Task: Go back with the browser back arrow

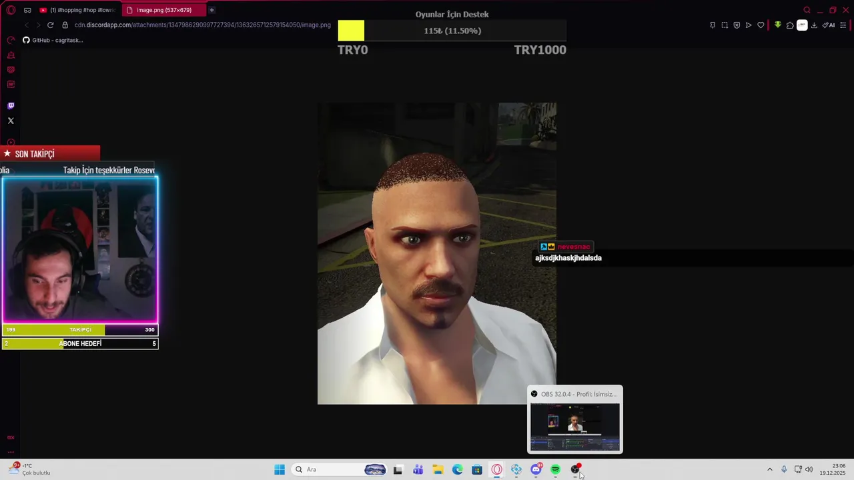Action: (26, 25)
